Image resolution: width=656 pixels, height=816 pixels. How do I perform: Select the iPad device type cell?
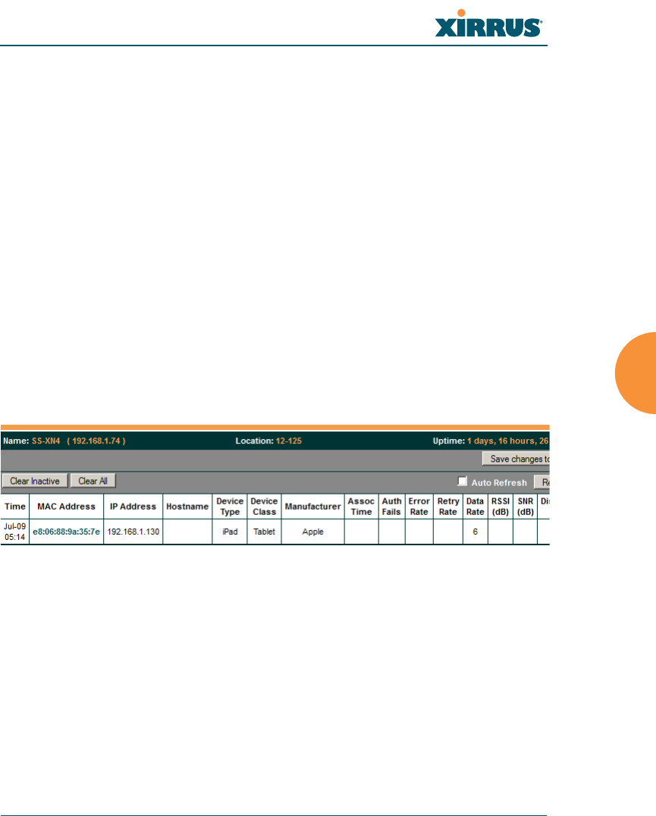pos(230,532)
